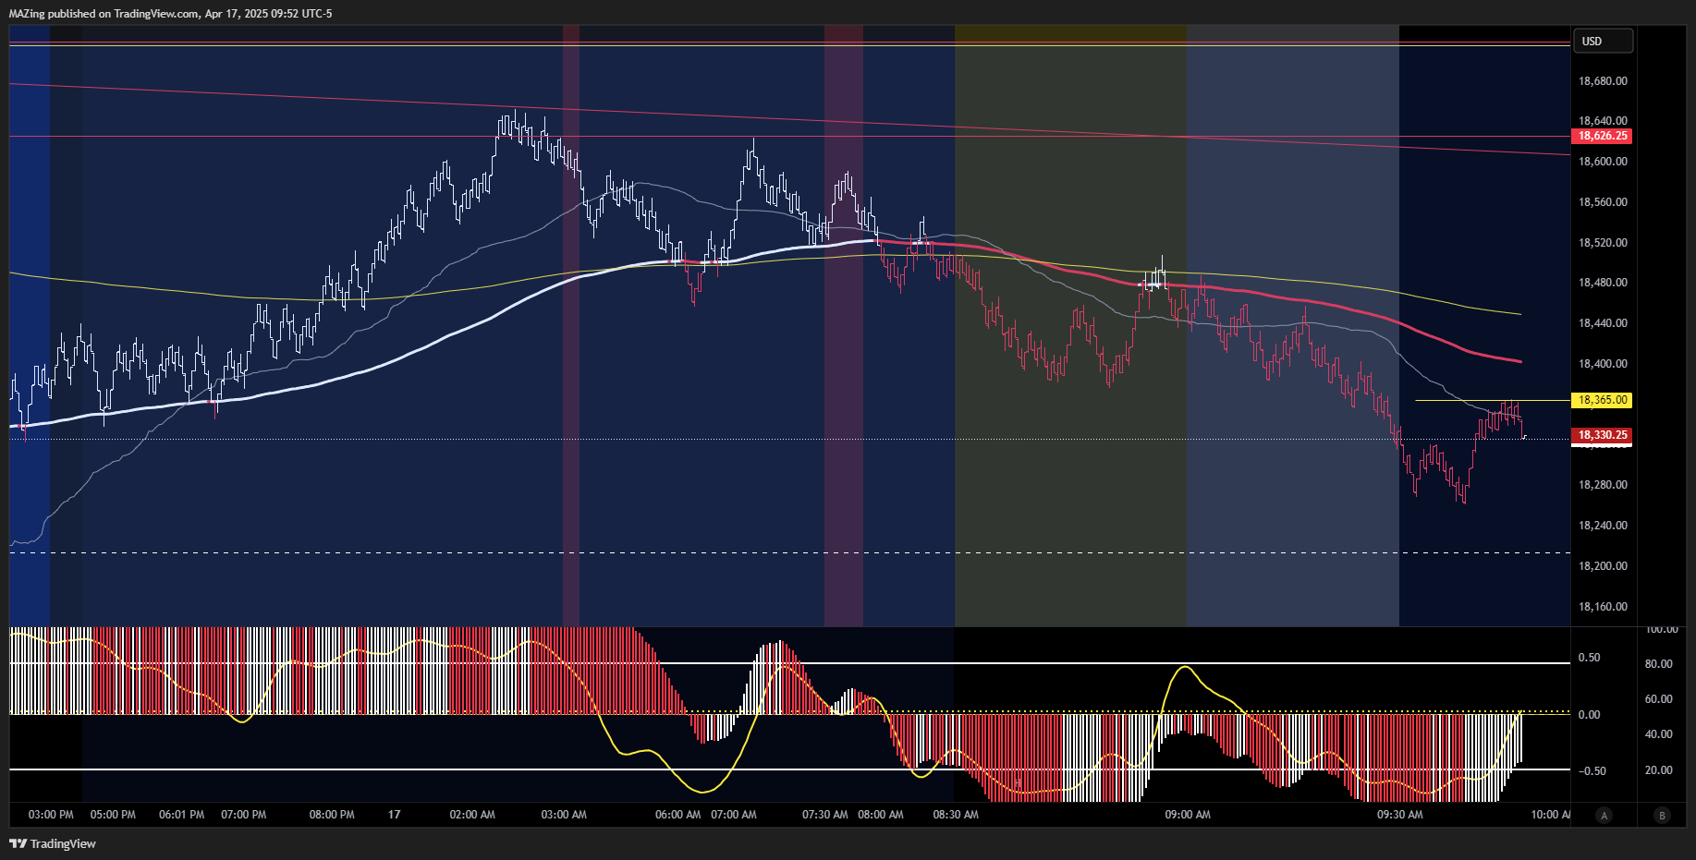Click the 18,560.00 price axis label
This screenshot has height=860, width=1696.
pyautogui.click(x=1603, y=202)
